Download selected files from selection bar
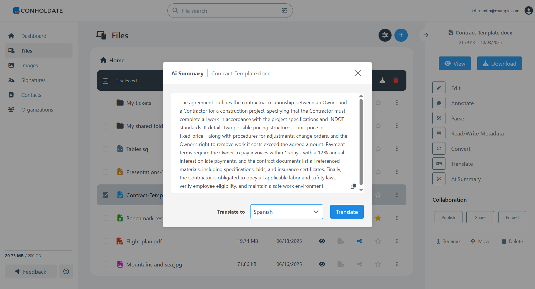 click(382, 80)
